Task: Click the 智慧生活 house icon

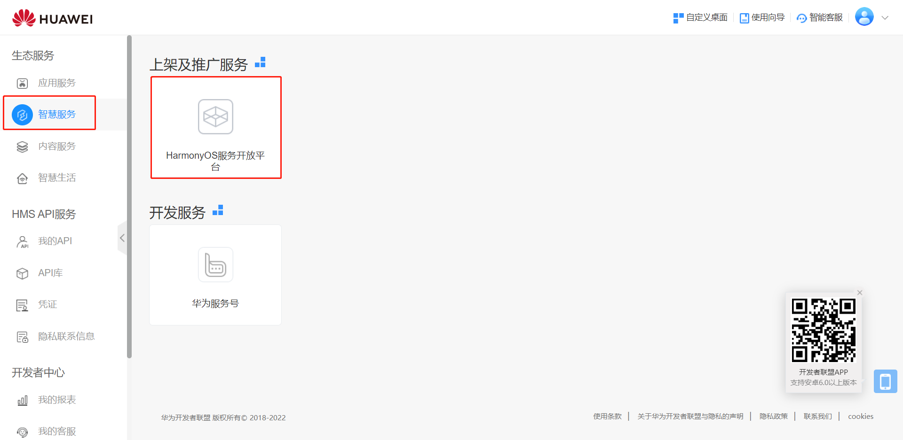Action: coord(22,178)
